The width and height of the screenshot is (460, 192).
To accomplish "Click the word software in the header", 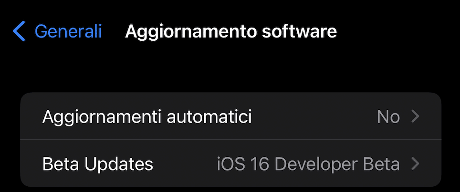I will click(x=300, y=31).
